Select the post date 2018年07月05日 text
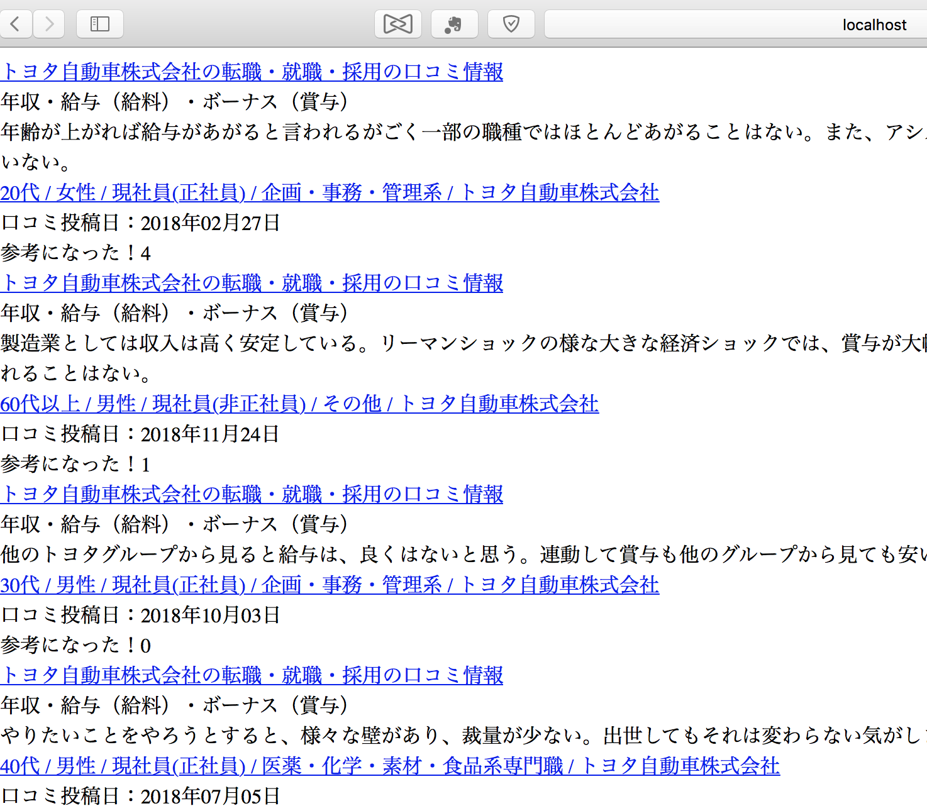The width and height of the screenshot is (927, 806). click(211, 796)
